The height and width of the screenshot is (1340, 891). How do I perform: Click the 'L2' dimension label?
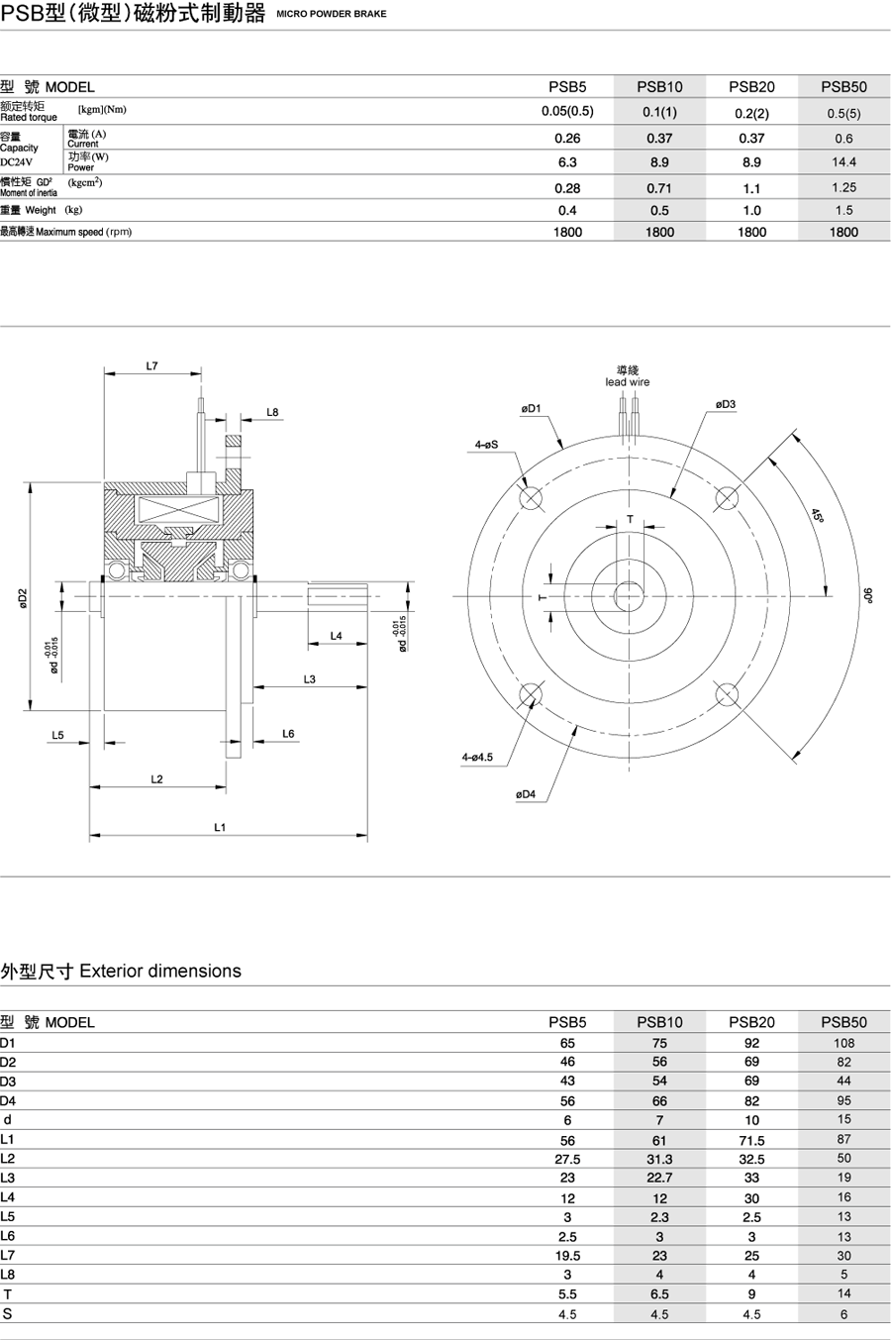point(156,779)
